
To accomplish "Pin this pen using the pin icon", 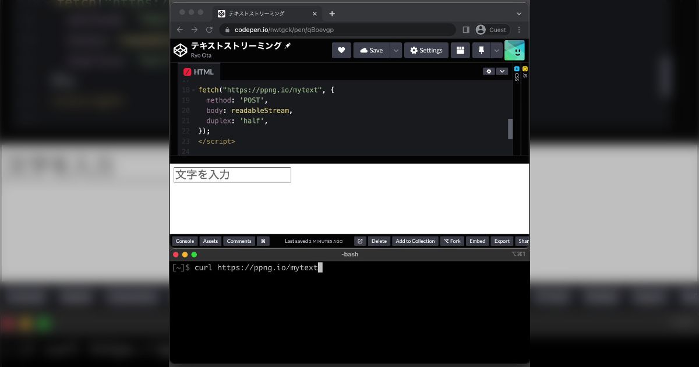I will (x=481, y=51).
